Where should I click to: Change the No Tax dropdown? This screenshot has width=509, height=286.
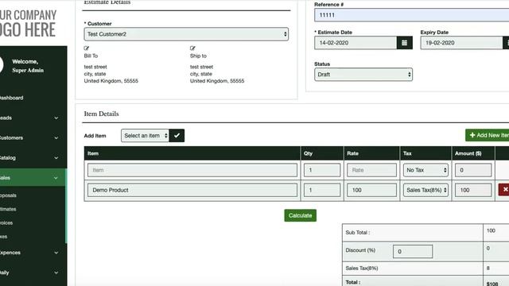(x=425, y=170)
